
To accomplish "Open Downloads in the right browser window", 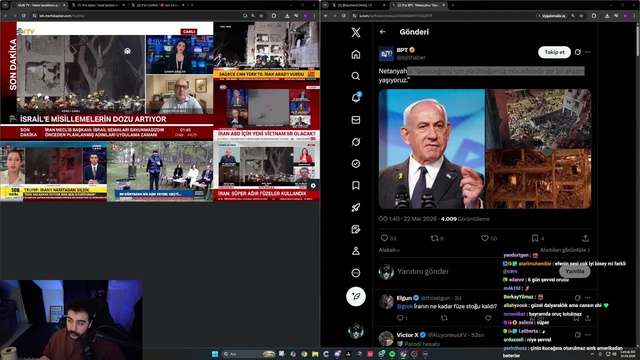I will coord(607,15).
